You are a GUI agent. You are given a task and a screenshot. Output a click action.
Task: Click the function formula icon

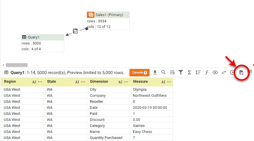click(206, 73)
